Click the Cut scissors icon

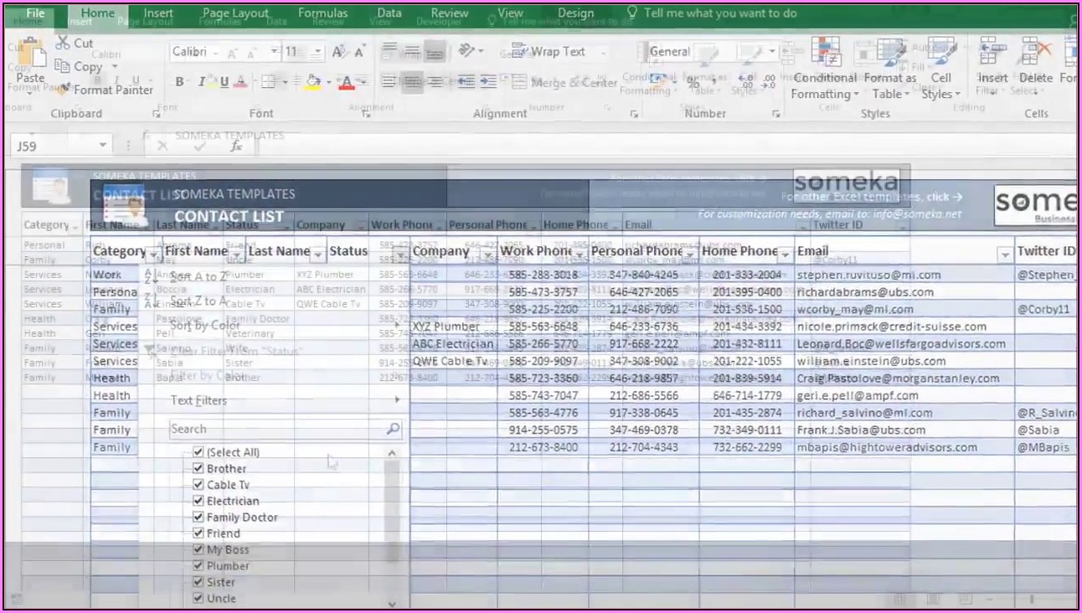point(63,43)
